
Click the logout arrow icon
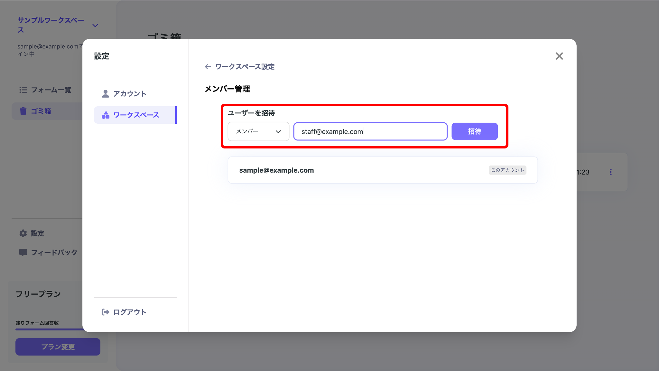tap(105, 312)
